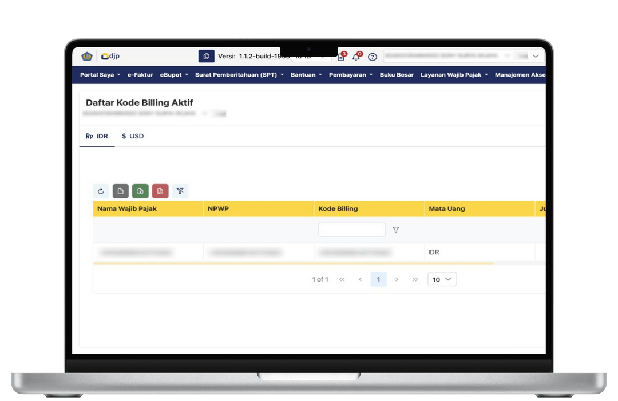Open the Pembayaran dropdown menu
Image resolution: width=618 pixels, height=401 pixels.
click(351, 75)
